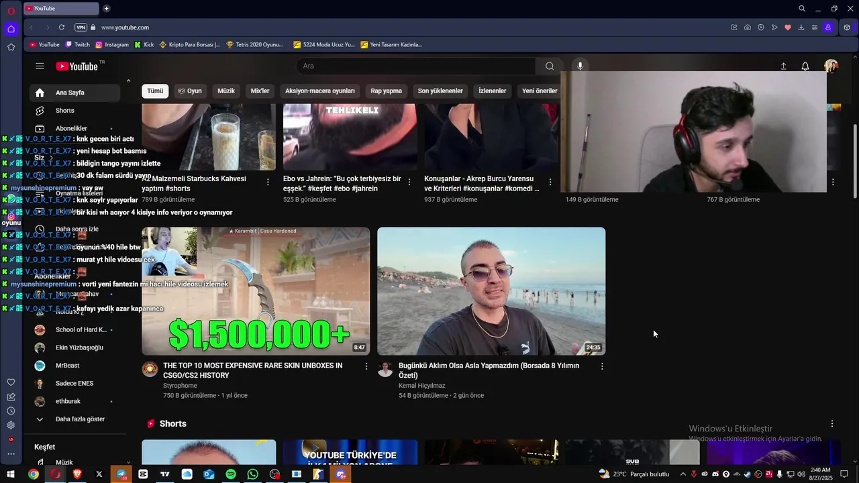Click the magnifier search button next to Ara
This screenshot has width=859, height=483.
(x=550, y=66)
